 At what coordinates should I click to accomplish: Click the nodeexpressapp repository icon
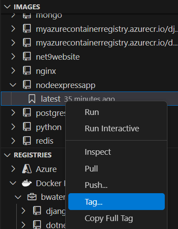coord(27,85)
